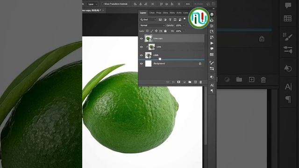This screenshot has width=299, height=168.
Task: Add a layer mask
Action: 178,82
